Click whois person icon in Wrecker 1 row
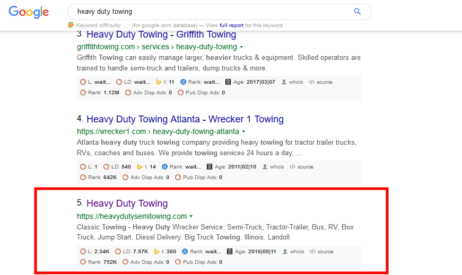Image resolution: width=462 pixels, height=275 pixels. (x=265, y=167)
